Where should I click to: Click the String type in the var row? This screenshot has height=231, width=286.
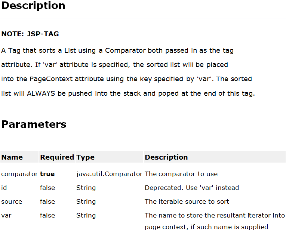(86, 215)
